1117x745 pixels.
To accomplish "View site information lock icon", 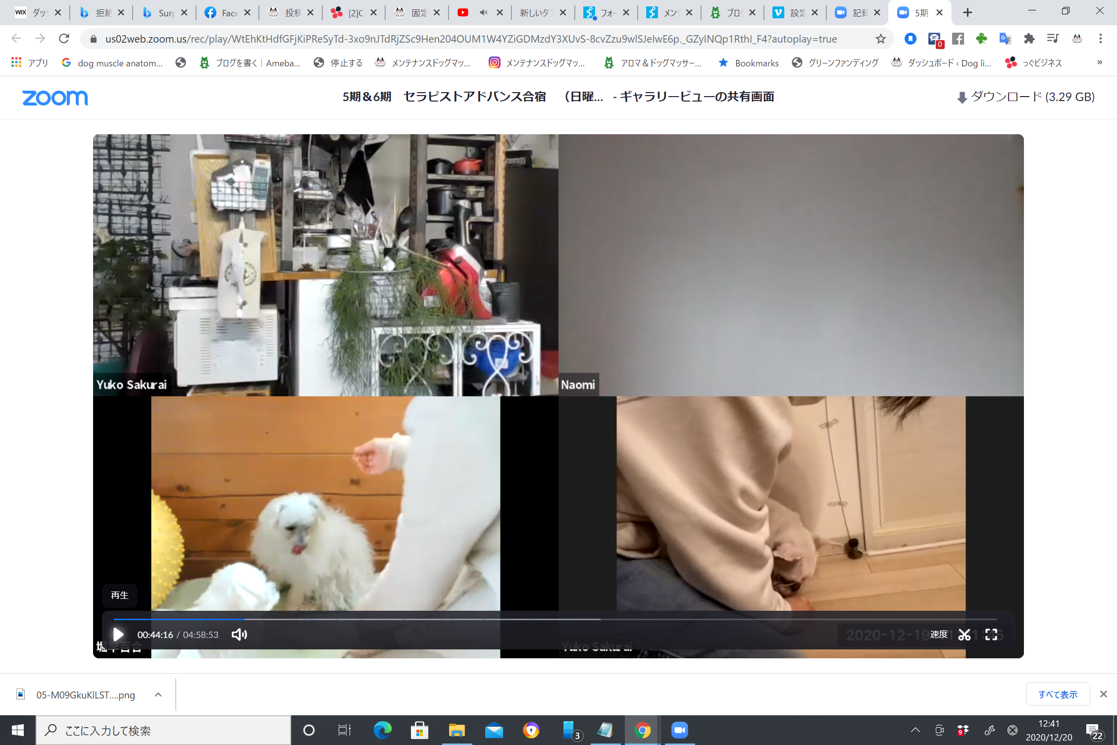I will 93,39.
